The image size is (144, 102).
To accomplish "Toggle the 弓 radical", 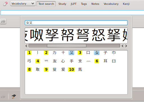I will tap(29, 61).
